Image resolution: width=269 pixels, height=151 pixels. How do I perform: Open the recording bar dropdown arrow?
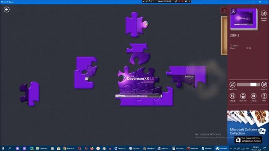(x=144, y=1)
